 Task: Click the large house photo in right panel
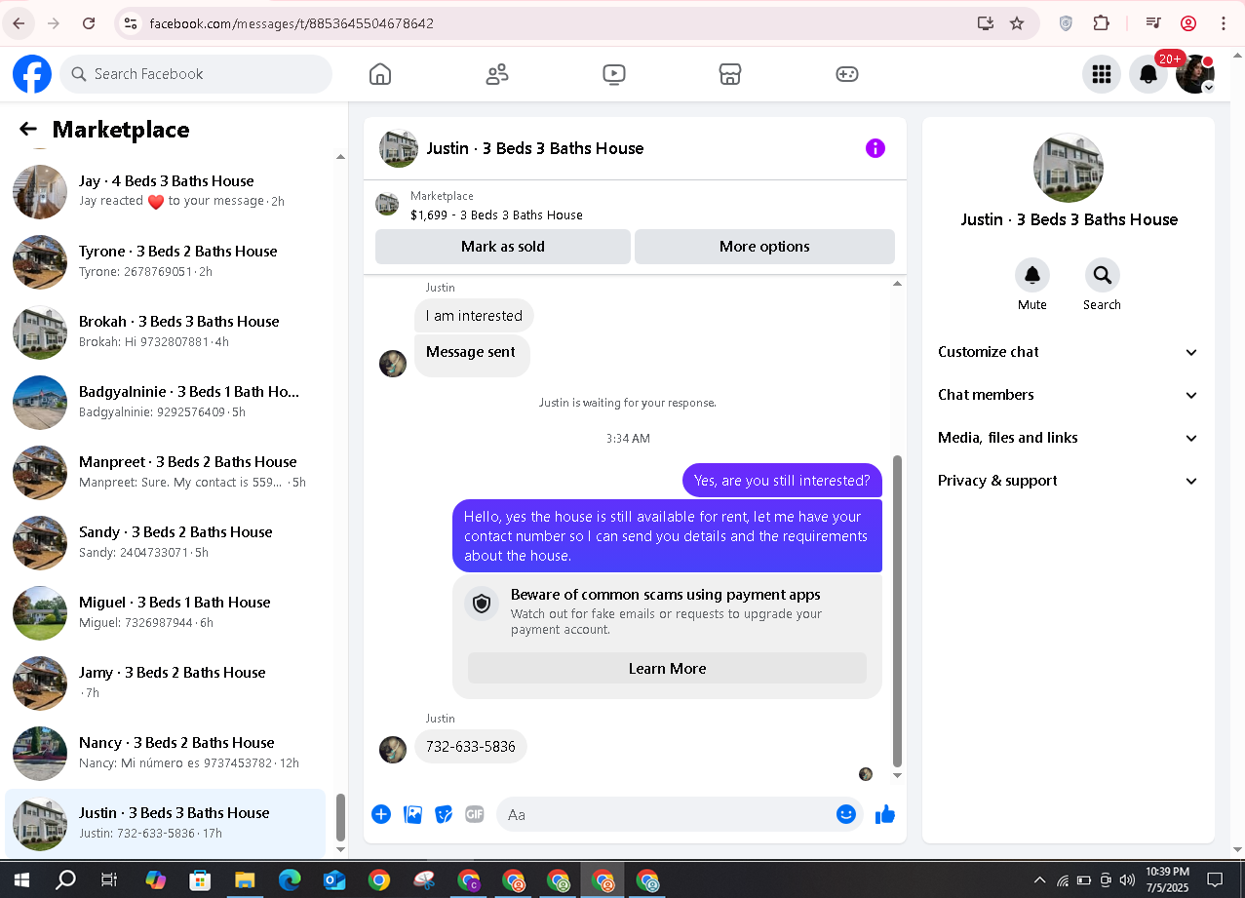coord(1069,168)
